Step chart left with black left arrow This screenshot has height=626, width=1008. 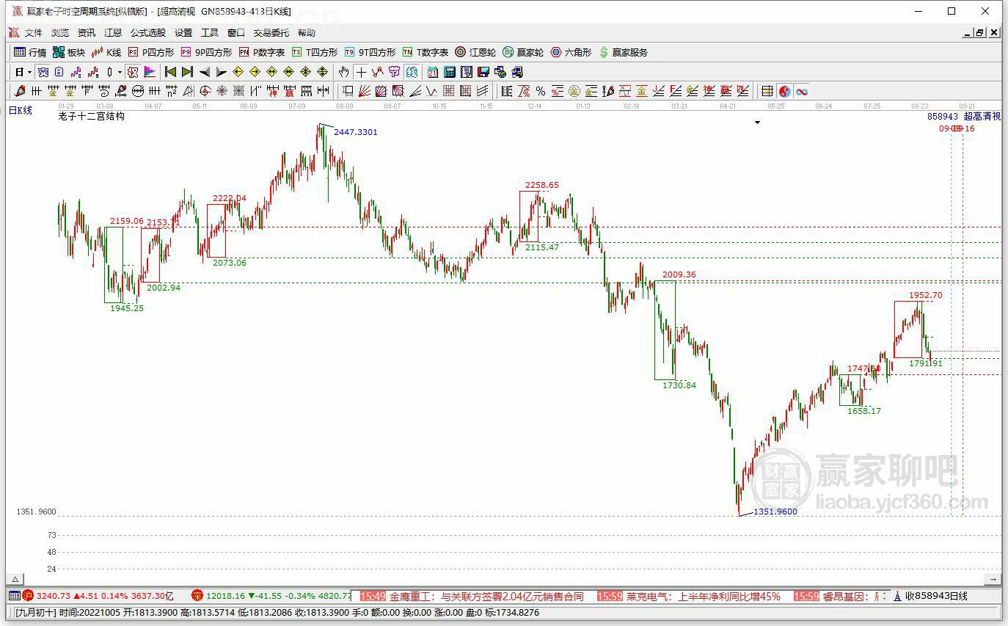click(x=204, y=72)
